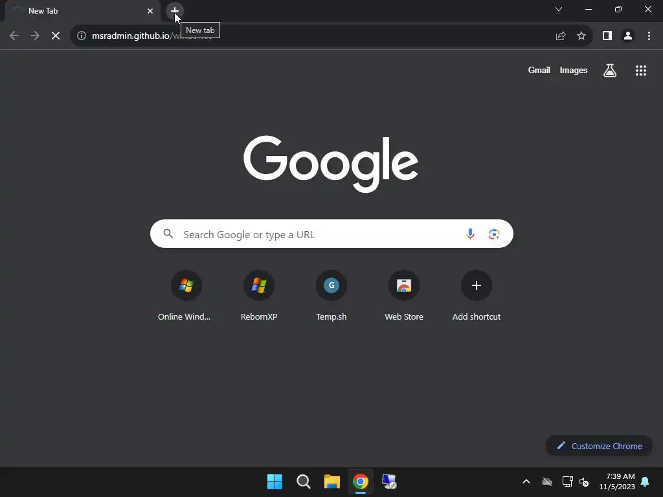Viewport: 663px width, 497px height.
Task: Click the muted volume tray icon
Action: pyautogui.click(x=584, y=481)
